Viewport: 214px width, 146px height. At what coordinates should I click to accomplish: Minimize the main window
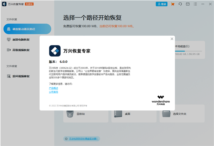point(203,4)
